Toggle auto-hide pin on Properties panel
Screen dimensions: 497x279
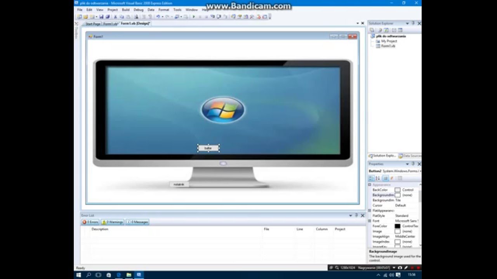point(413,164)
